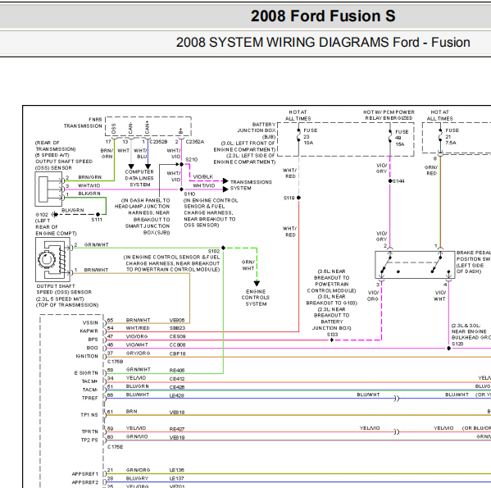Click the Battery Junction Box label
The height and width of the screenshot is (488, 491).
(x=257, y=130)
